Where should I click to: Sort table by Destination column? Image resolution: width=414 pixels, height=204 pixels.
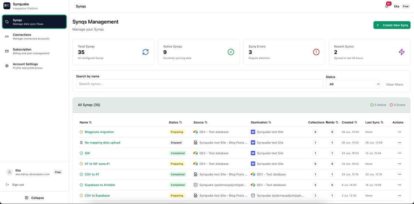pyautogui.click(x=261, y=122)
